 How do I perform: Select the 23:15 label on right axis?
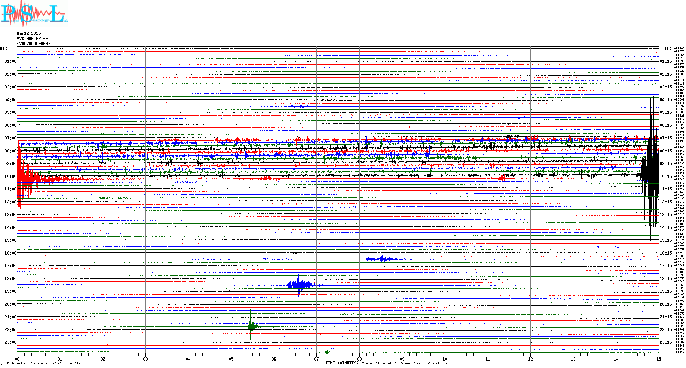pos(666,342)
